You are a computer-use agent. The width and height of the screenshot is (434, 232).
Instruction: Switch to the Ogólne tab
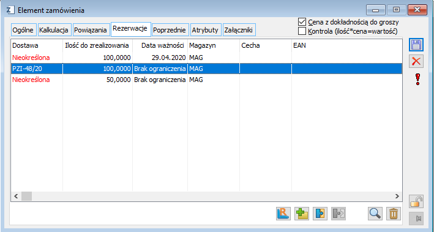pyautogui.click(x=24, y=30)
